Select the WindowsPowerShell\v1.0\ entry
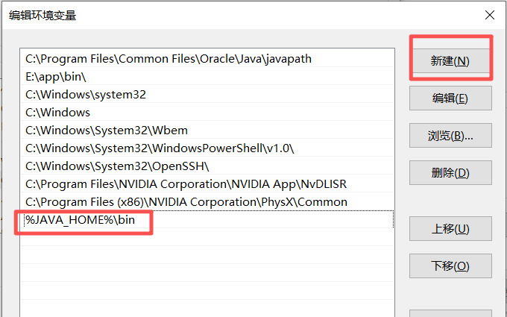This screenshot has width=507, height=317. click(x=207, y=148)
